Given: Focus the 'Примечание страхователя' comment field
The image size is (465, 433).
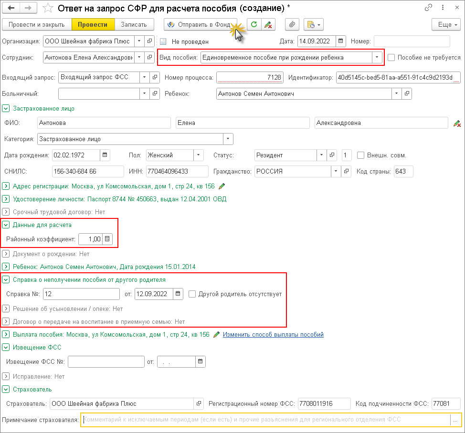Looking at the screenshot, I should coord(266,420).
